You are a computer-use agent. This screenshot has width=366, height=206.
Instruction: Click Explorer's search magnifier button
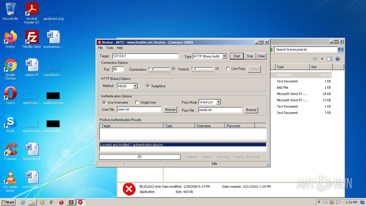click(x=341, y=49)
